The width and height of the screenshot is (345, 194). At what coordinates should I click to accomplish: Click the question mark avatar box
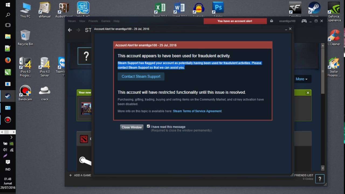(85, 56)
